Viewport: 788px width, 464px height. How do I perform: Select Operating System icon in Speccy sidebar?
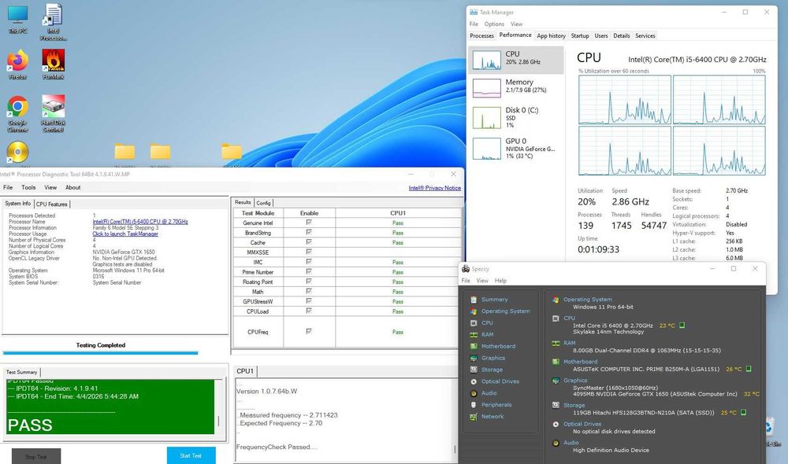474,311
